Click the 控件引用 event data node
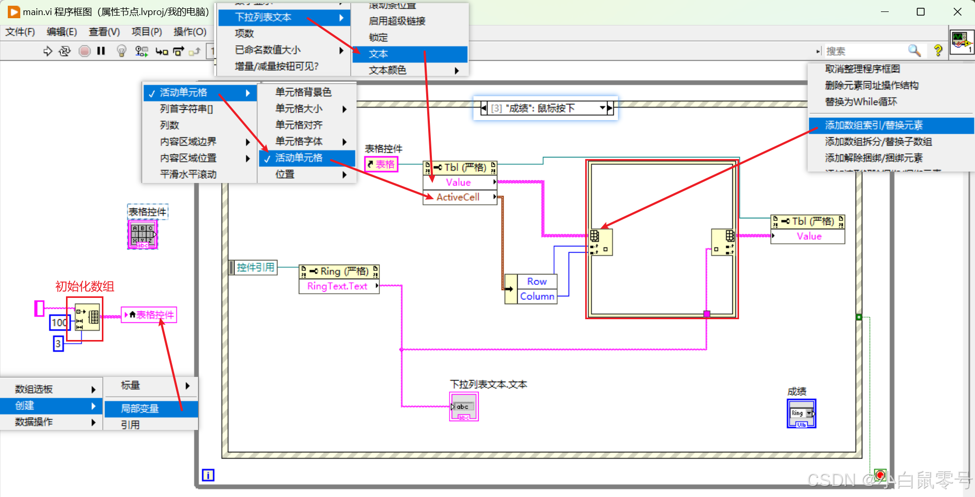 [x=253, y=267]
